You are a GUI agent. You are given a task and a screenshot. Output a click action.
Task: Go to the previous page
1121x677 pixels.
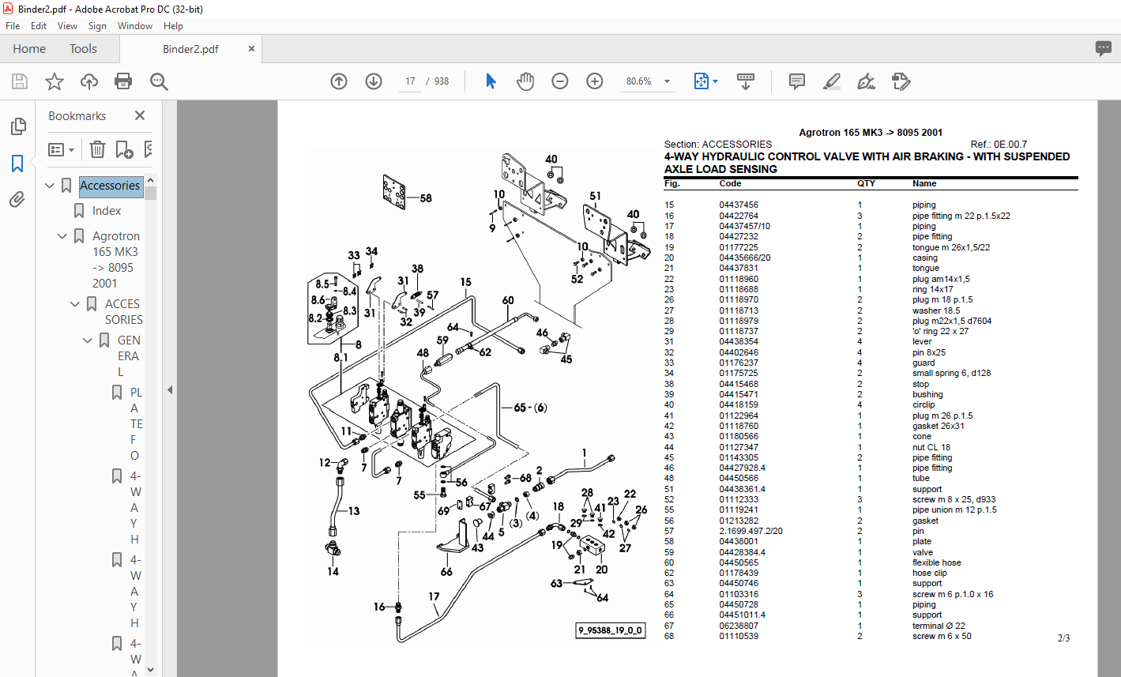point(339,81)
